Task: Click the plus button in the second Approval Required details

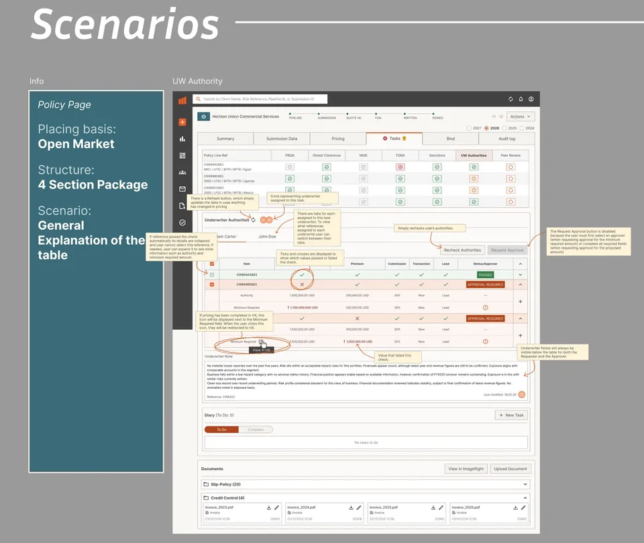Action: point(521,335)
